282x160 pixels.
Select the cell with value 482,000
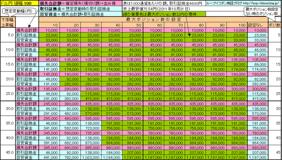coord(70,113)
